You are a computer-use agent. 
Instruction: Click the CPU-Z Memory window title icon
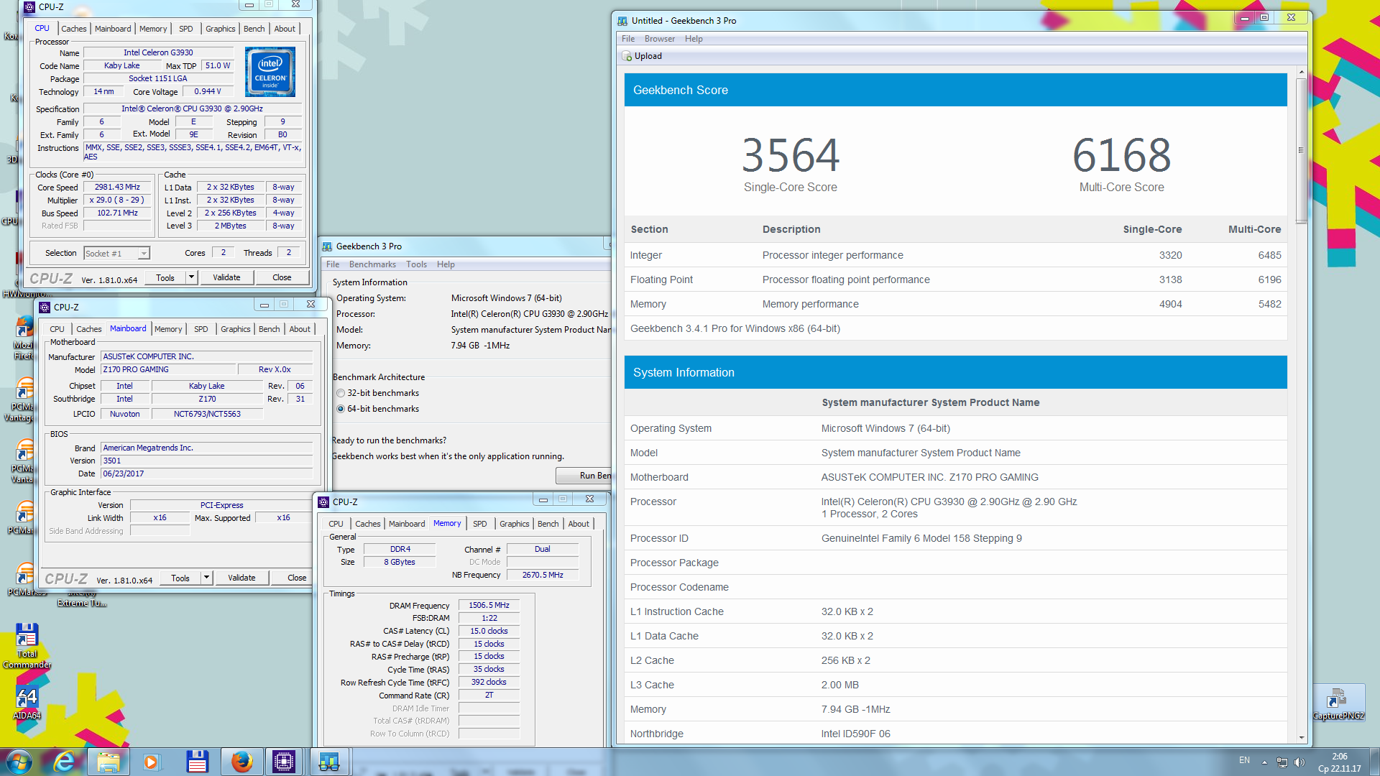[323, 502]
